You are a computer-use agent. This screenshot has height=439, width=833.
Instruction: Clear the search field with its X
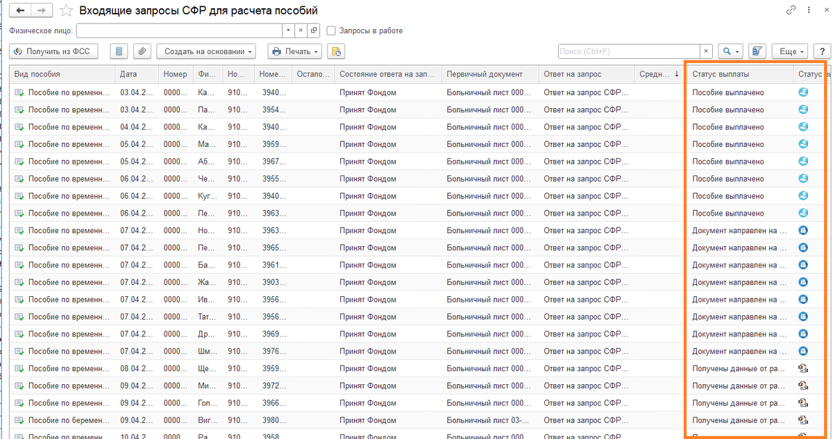coord(707,51)
